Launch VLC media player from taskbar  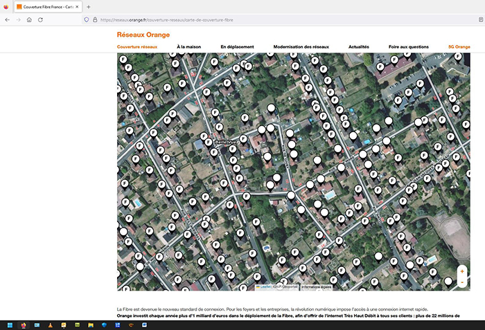pos(51,325)
